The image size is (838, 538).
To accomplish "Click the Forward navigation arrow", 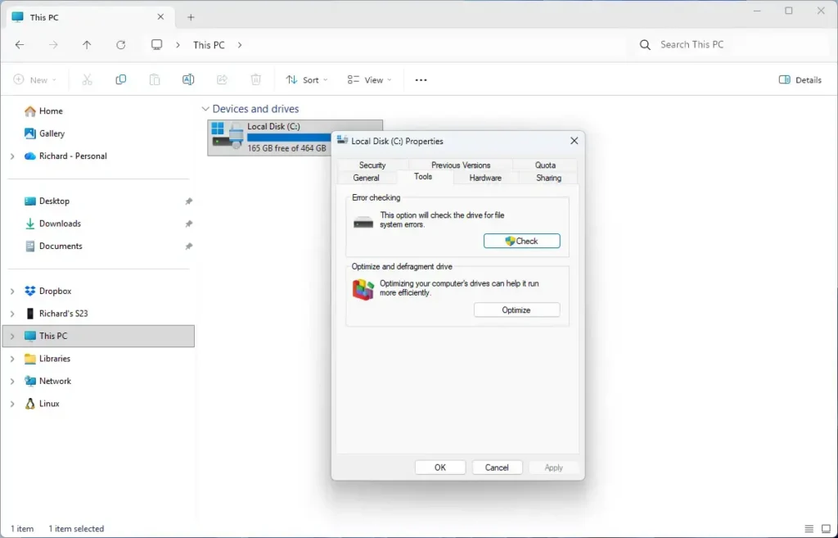I will click(53, 45).
